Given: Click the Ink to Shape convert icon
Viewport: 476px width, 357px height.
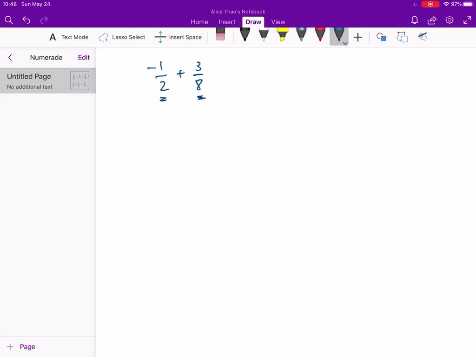Looking at the screenshot, I should pos(402,37).
